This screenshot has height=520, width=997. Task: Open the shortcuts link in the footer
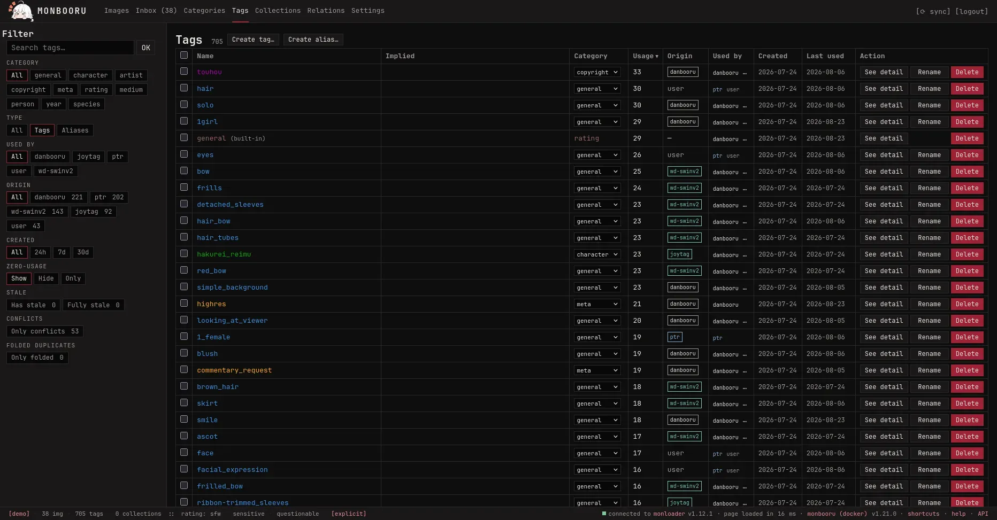pos(923,514)
